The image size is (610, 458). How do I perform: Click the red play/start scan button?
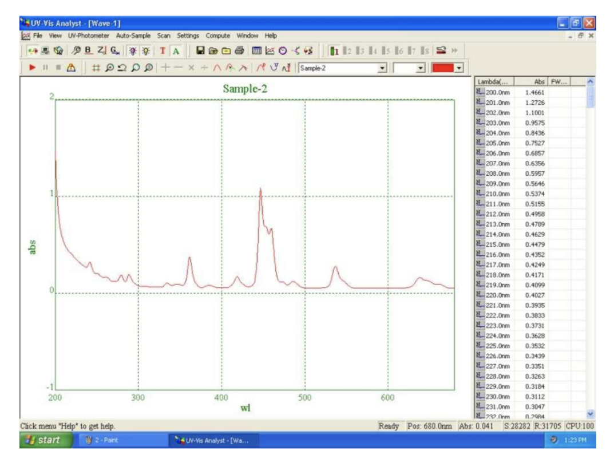32,68
